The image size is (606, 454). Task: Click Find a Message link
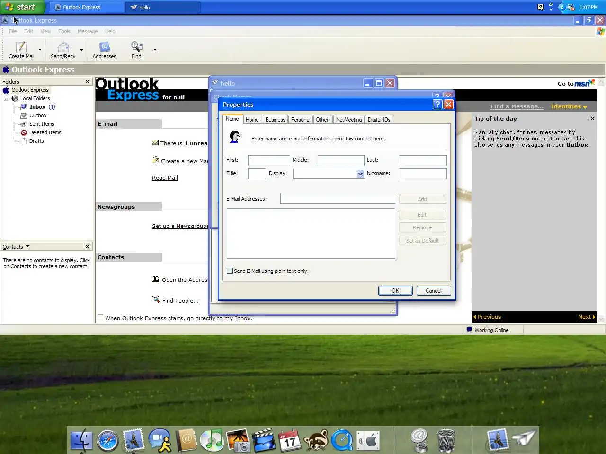pyautogui.click(x=517, y=106)
